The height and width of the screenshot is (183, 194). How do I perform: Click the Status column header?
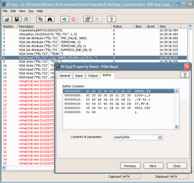(x=123, y=26)
